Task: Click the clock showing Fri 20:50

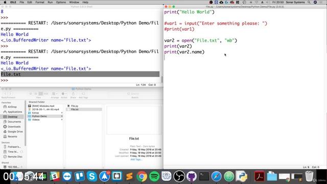Action: click(278, 2)
